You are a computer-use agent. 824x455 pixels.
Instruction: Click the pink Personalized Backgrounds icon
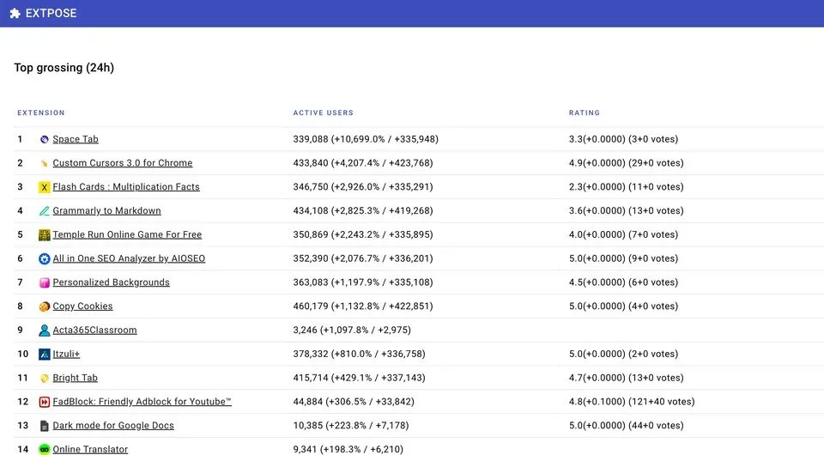click(45, 283)
